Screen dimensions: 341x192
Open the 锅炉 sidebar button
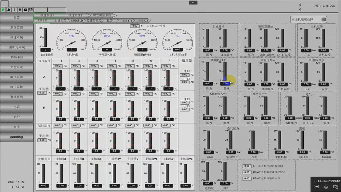pos(17,117)
